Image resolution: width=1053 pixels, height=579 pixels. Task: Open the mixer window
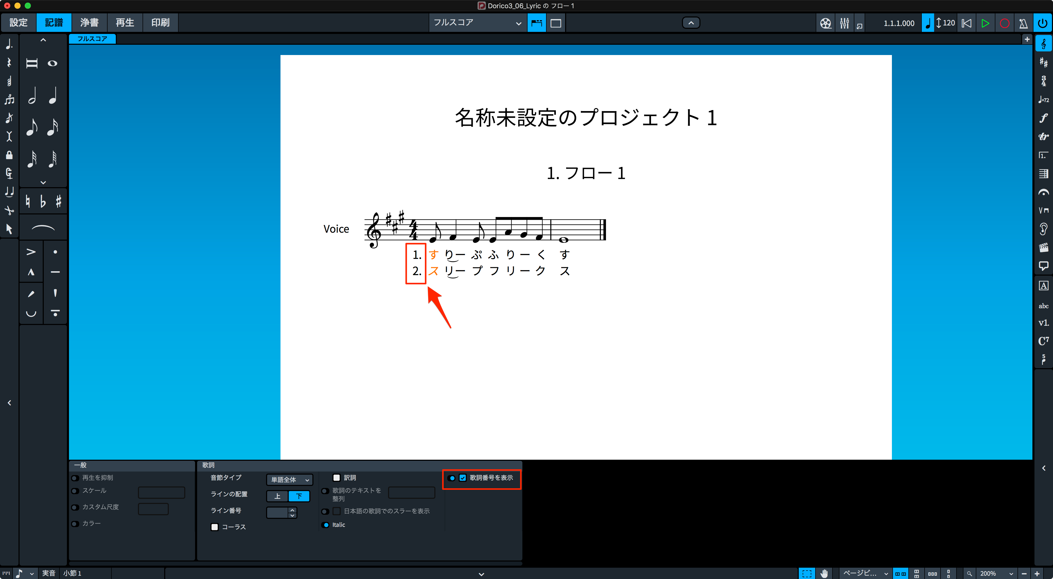point(844,23)
